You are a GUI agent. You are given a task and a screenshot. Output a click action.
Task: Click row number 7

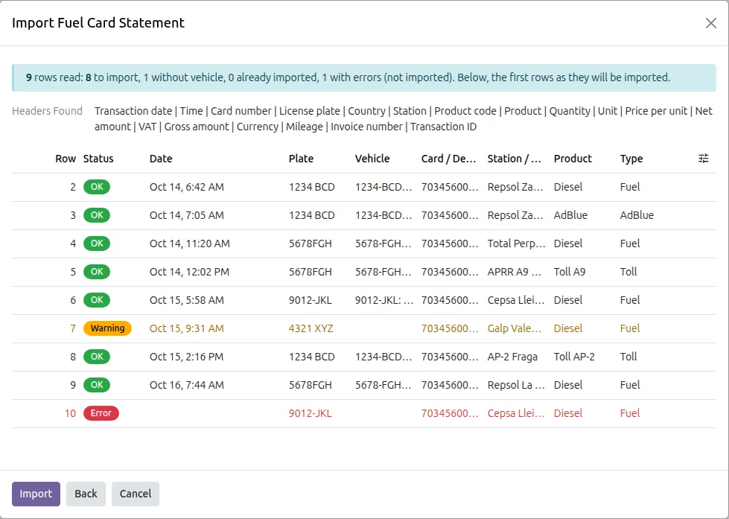pos(73,328)
